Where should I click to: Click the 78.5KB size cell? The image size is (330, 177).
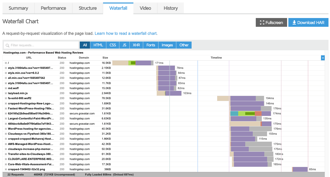click(x=106, y=98)
